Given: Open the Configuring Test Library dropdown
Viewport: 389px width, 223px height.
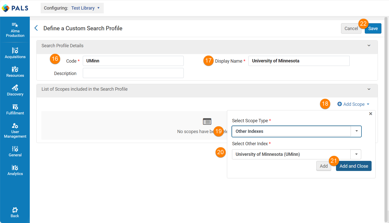Looking at the screenshot, I should click(72, 8).
